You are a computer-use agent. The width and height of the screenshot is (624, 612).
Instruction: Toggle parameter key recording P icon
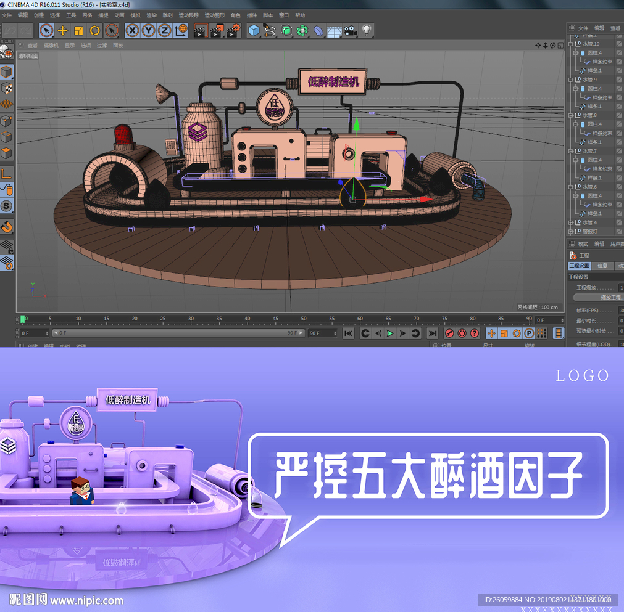pos(529,333)
